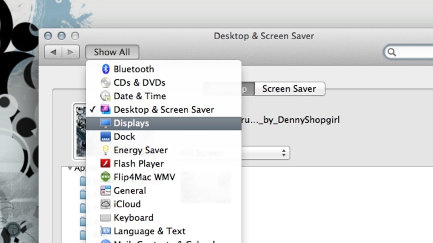Select Flash Player menu entry
This screenshot has width=433, height=243.
164,163
